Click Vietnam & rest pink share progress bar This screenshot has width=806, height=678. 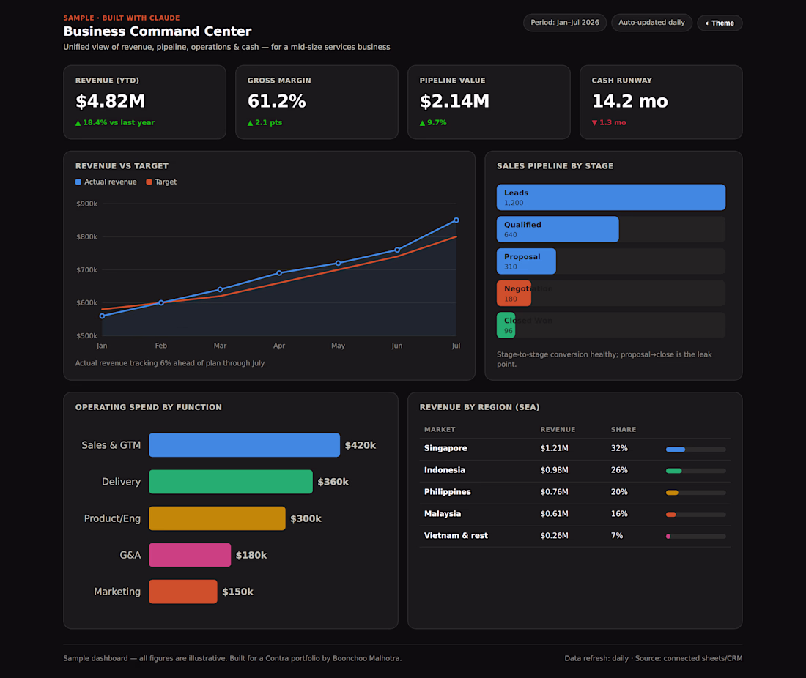[668, 536]
